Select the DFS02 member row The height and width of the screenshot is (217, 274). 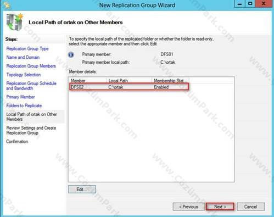point(129,87)
